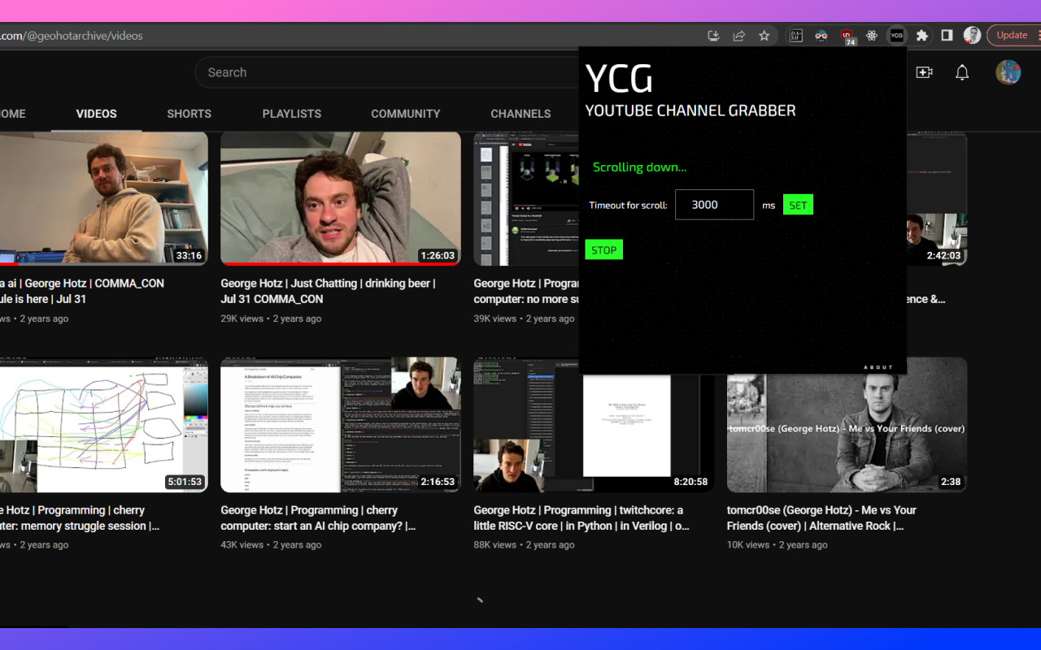This screenshot has height=650, width=1041.
Task: Switch to the Community tab
Action: point(405,114)
